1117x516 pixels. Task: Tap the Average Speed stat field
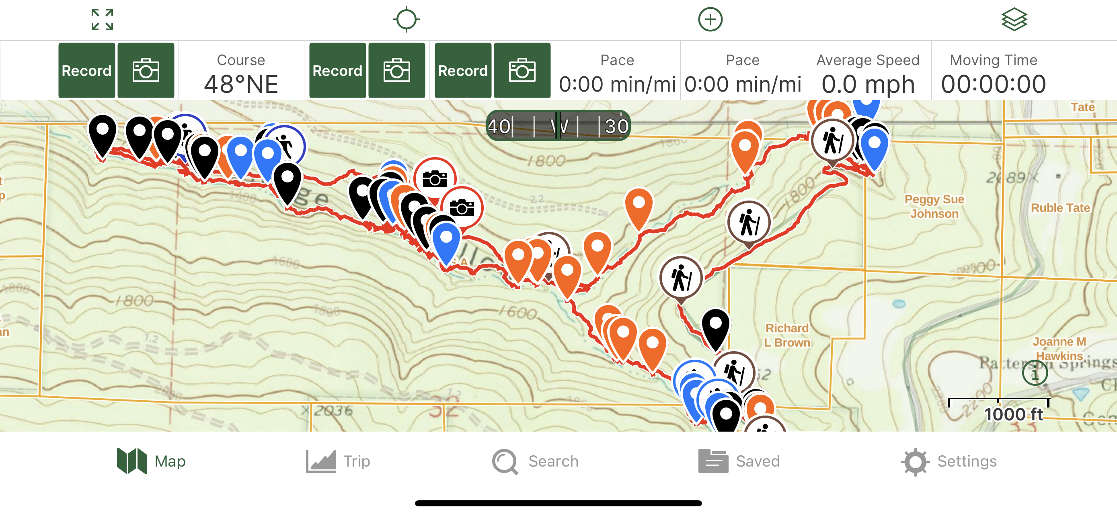[868, 72]
